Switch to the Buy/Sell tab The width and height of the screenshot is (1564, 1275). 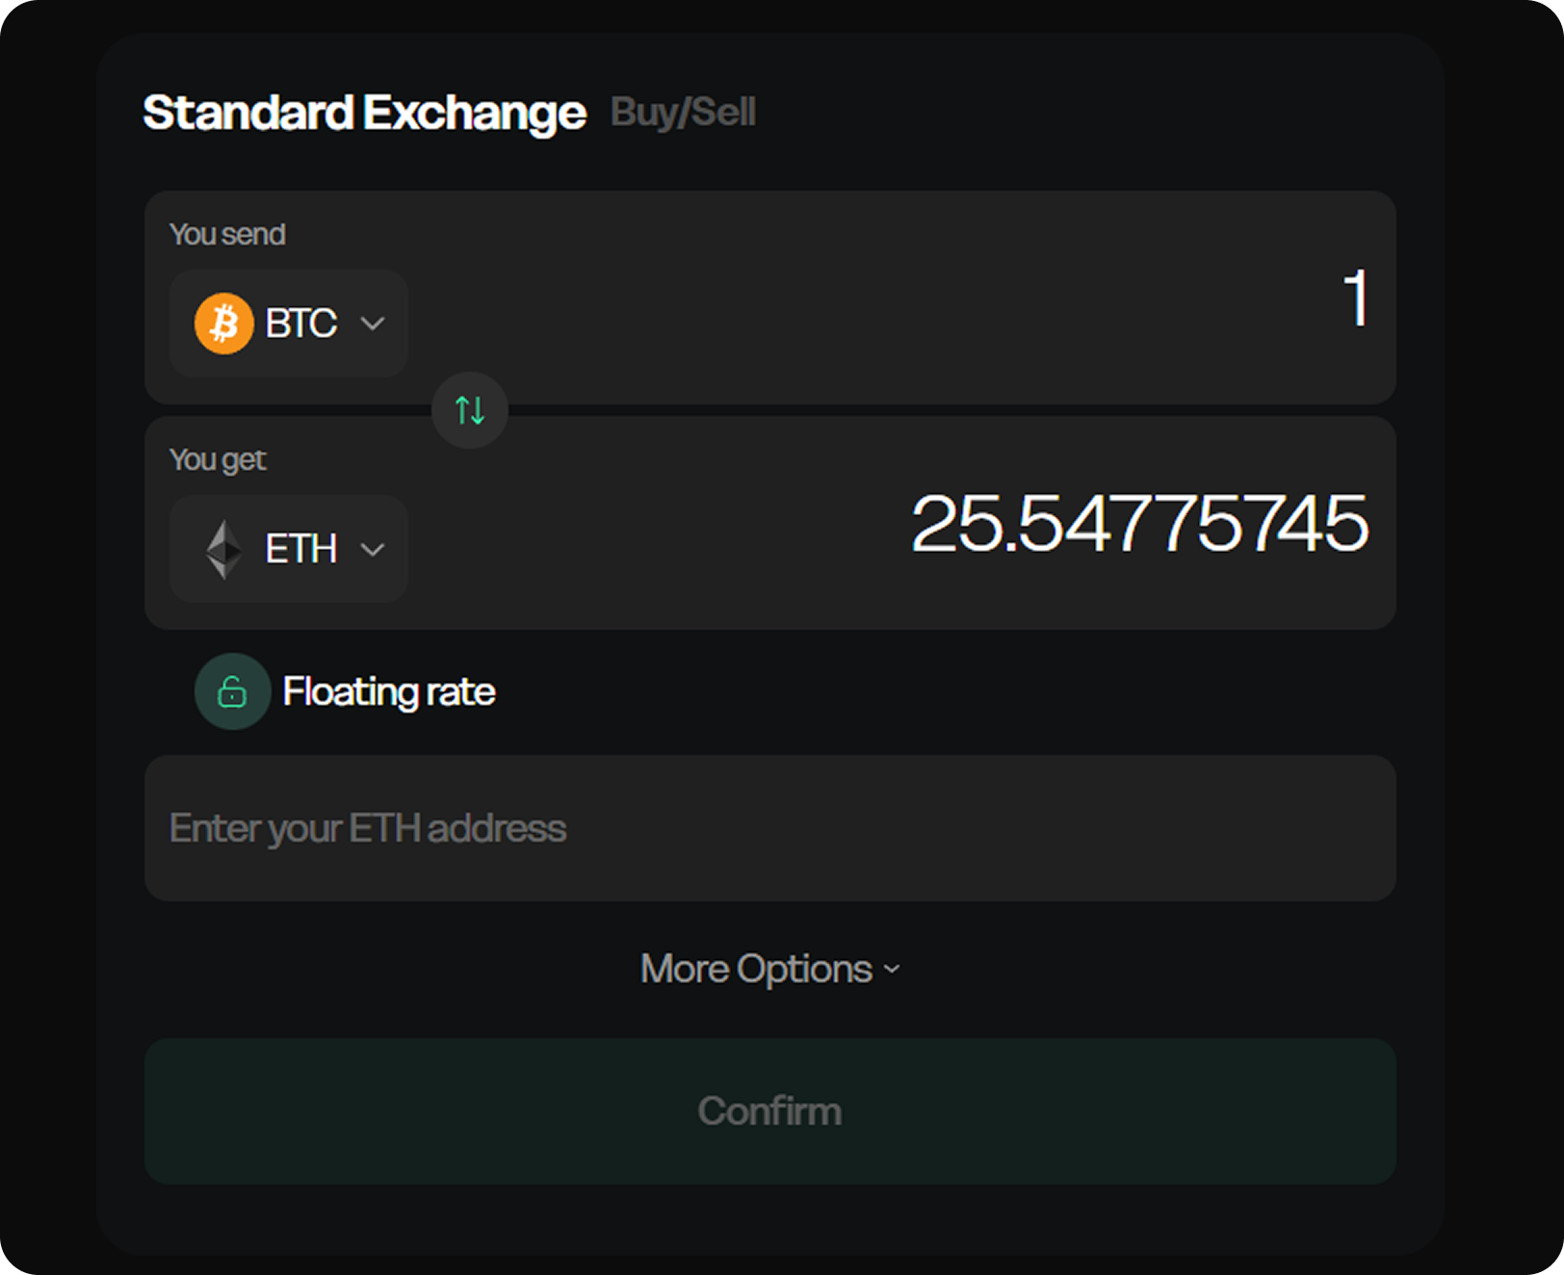click(x=683, y=113)
